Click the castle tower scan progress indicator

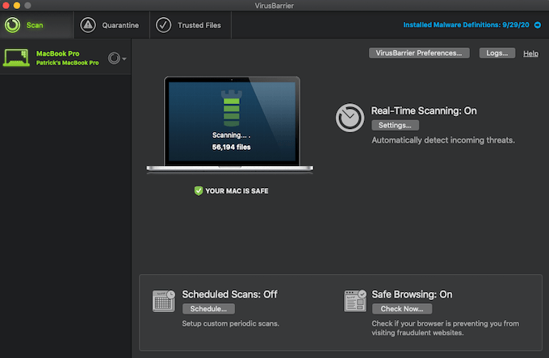pyautogui.click(x=232, y=108)
